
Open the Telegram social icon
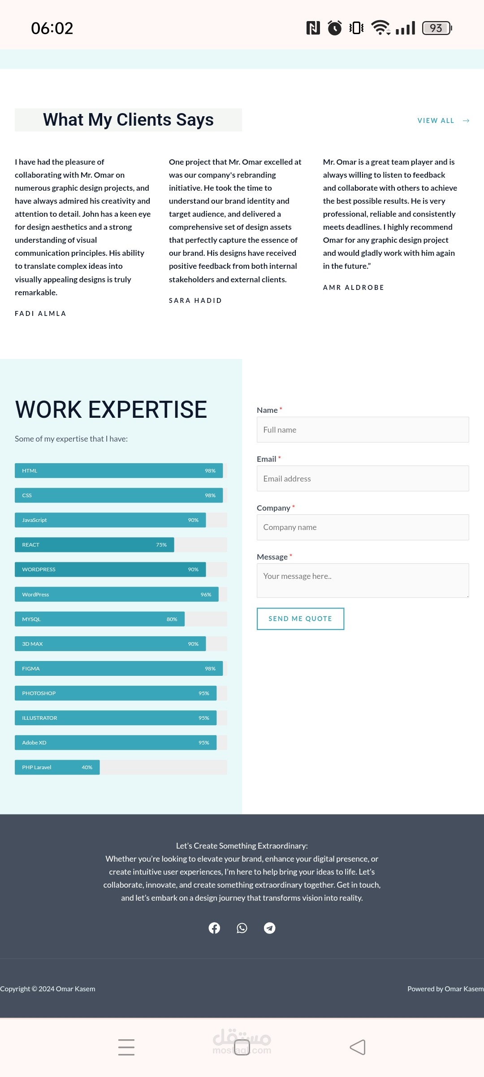pyautogui.click(x=269, y=928)
